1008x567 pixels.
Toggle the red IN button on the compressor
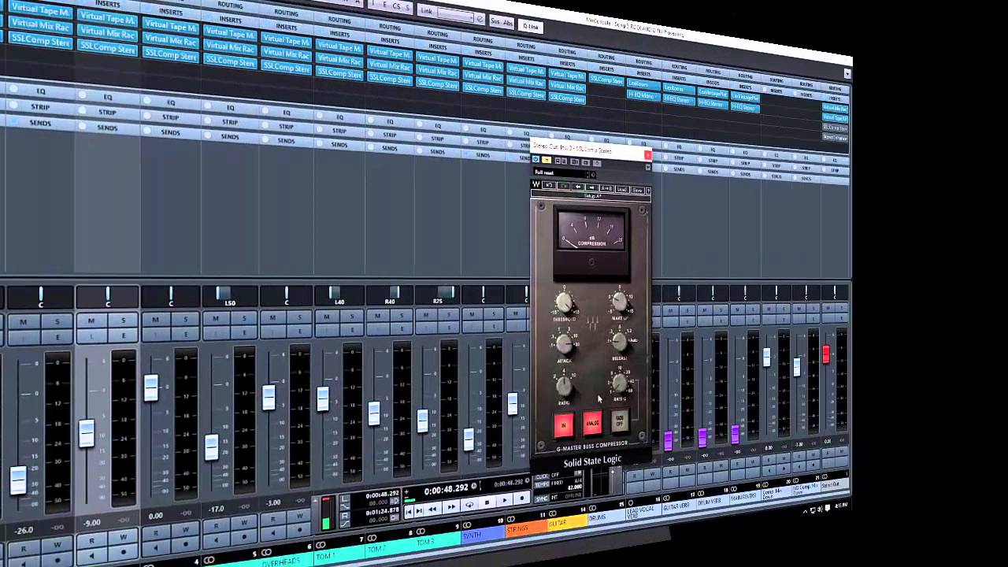click(563, 426)
